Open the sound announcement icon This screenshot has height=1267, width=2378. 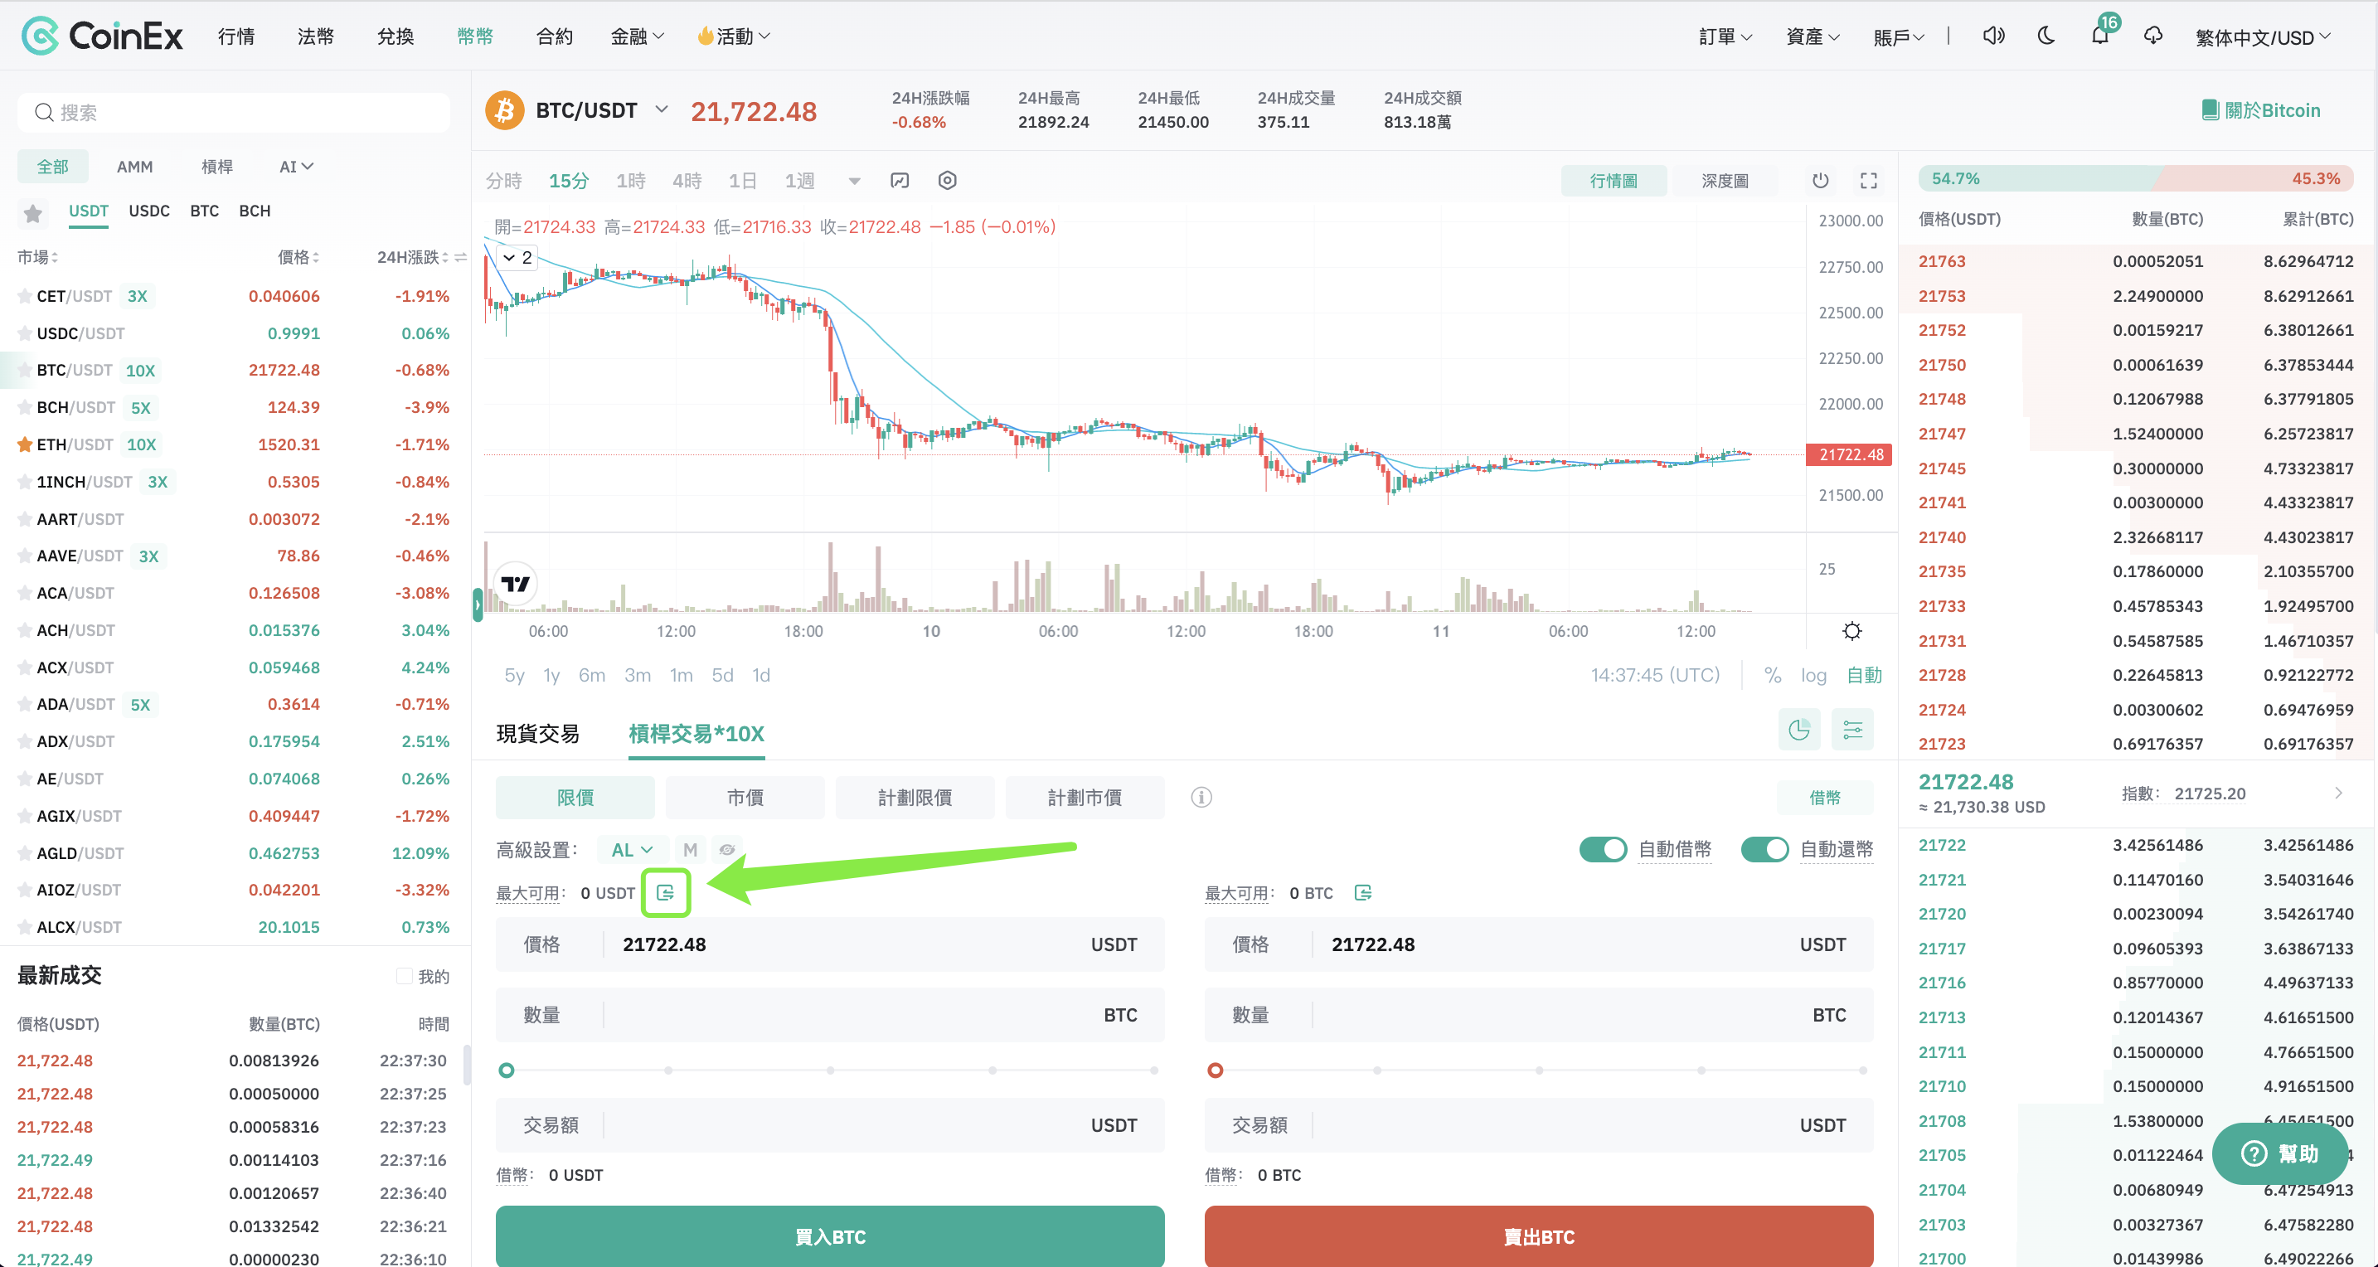[1993, 36]
